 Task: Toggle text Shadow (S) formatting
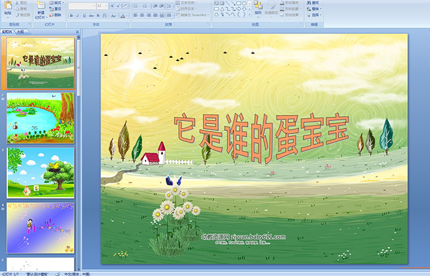98,15
